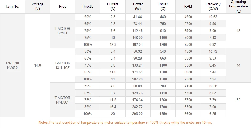This screenshot has width=251, height=128.
Task: Click the Current (A) column header
Action: [x=113, y=7]
